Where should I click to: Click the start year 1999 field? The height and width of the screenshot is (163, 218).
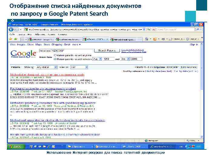click(x=109, y=59)
